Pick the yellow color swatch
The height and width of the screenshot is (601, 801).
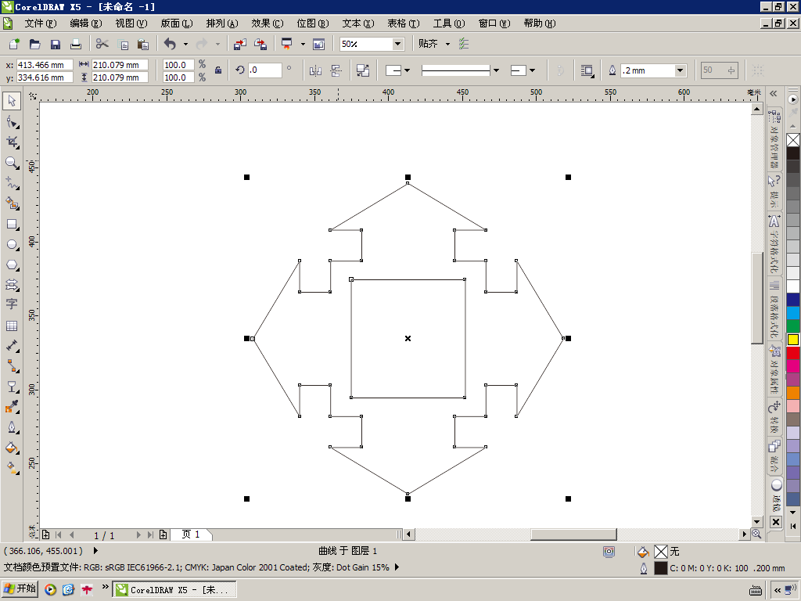click(x=793, y=340)
